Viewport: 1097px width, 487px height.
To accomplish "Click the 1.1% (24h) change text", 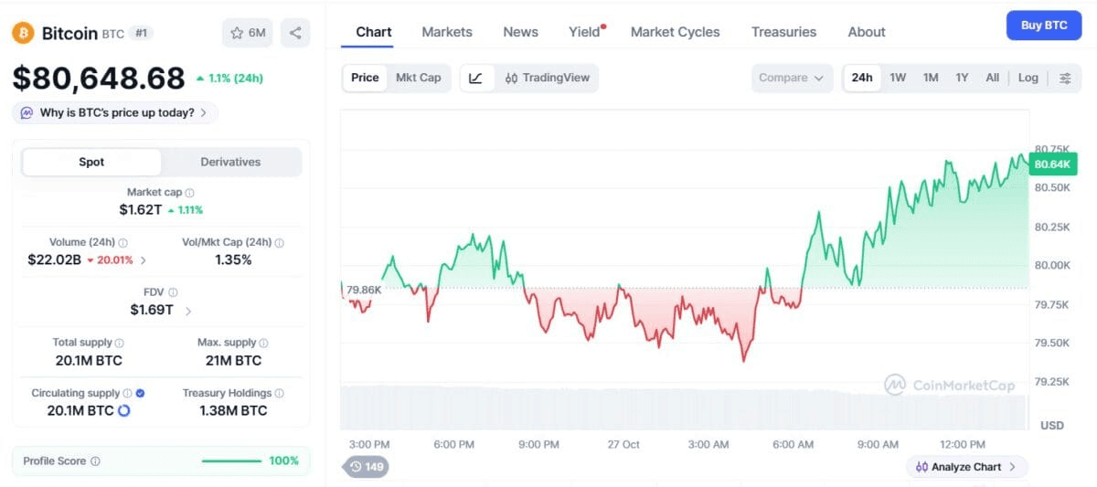I will pos(229,79).
